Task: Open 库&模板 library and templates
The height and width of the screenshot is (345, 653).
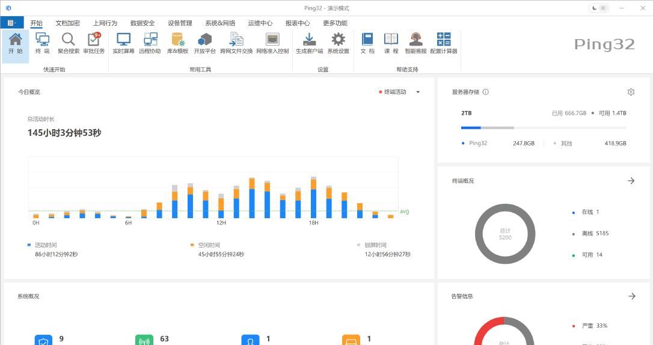Action: [x=178, y=43]
